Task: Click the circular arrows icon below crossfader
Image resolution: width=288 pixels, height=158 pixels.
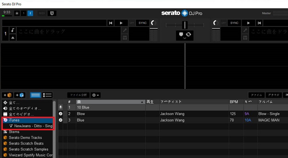Action: (x=189, y=34)
